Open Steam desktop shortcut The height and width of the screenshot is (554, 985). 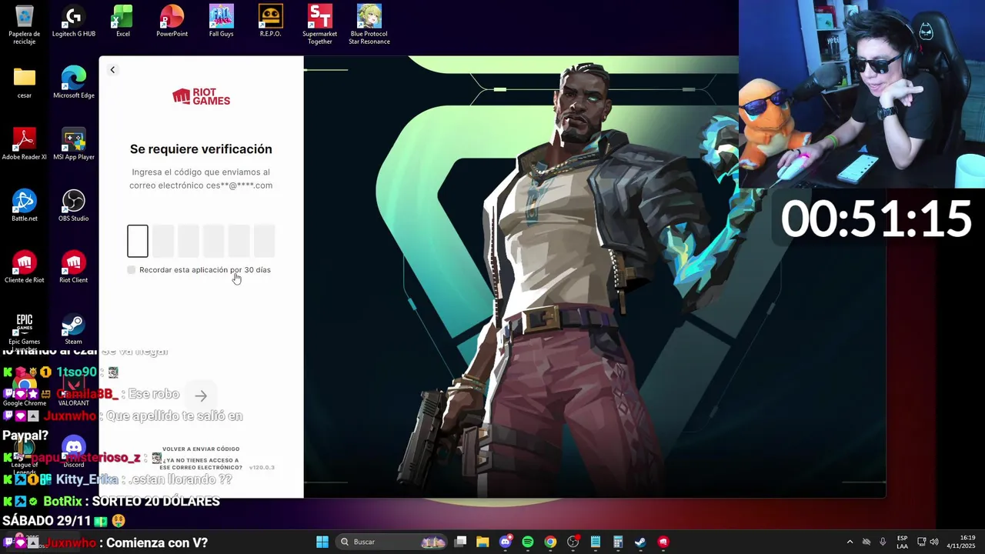(73, 329)
